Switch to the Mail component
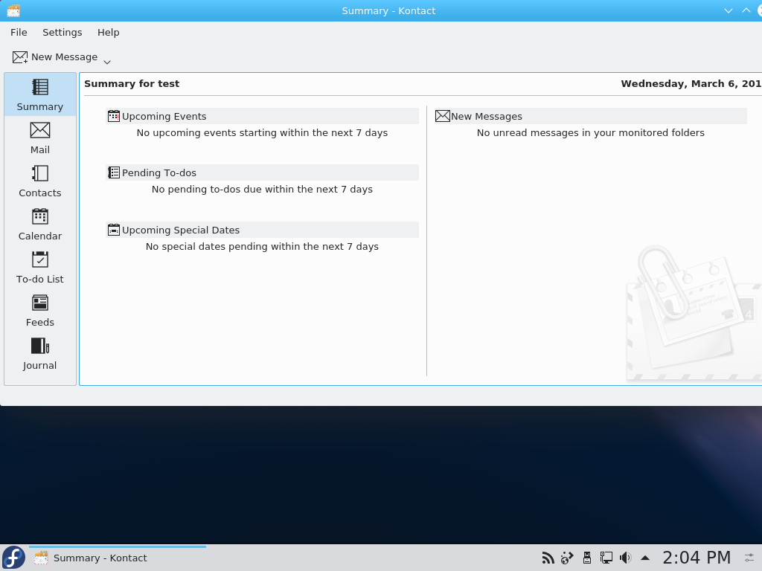This screenshot has width=762, height=571. 40,138
